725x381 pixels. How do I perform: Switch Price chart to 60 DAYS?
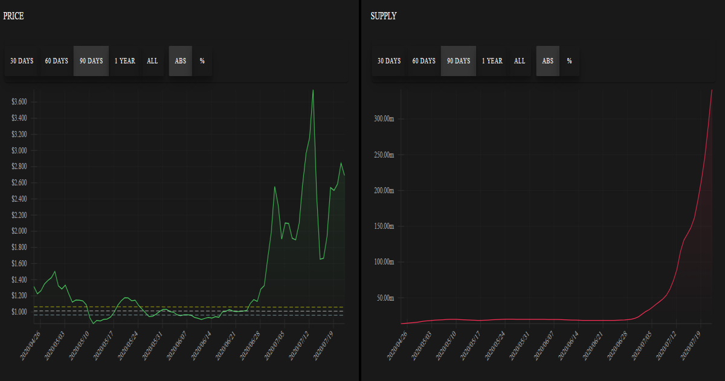pyautogui.click(x=56, y=61)
